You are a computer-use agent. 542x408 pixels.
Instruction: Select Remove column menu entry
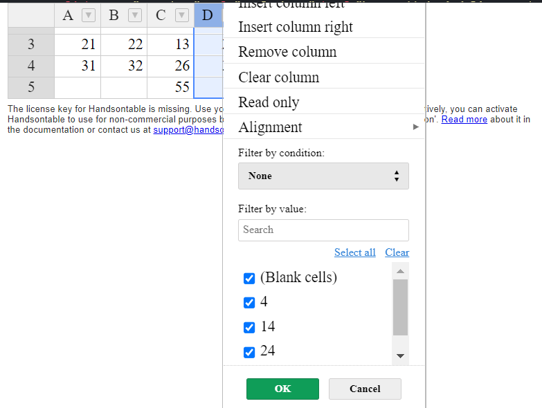coord(287,52)
